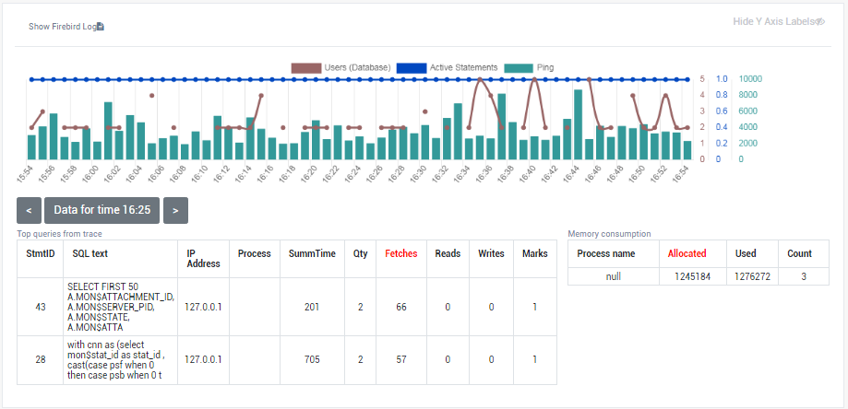Click the 16:44 time label on chart axis

pos(571,174)
